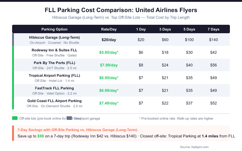Click the green off-site lots legend swatch

click(x=15, y=118)
